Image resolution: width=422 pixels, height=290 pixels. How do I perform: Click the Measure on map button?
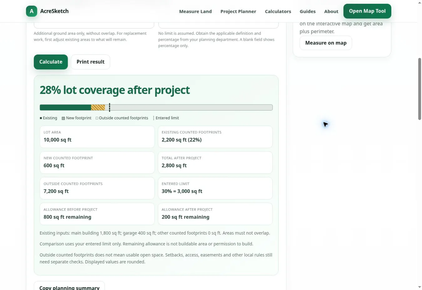[326, 43]
